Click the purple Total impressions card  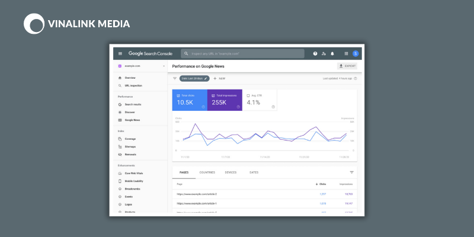coord(225,100)
